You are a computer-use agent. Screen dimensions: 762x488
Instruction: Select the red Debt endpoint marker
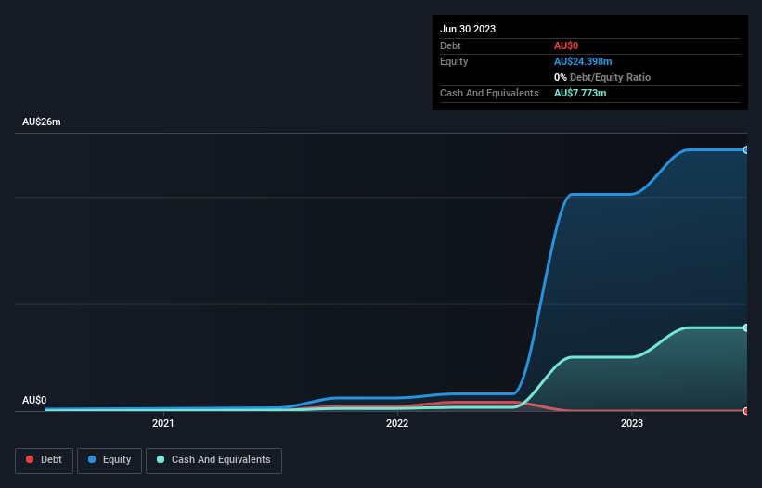(x=745, y=411)
